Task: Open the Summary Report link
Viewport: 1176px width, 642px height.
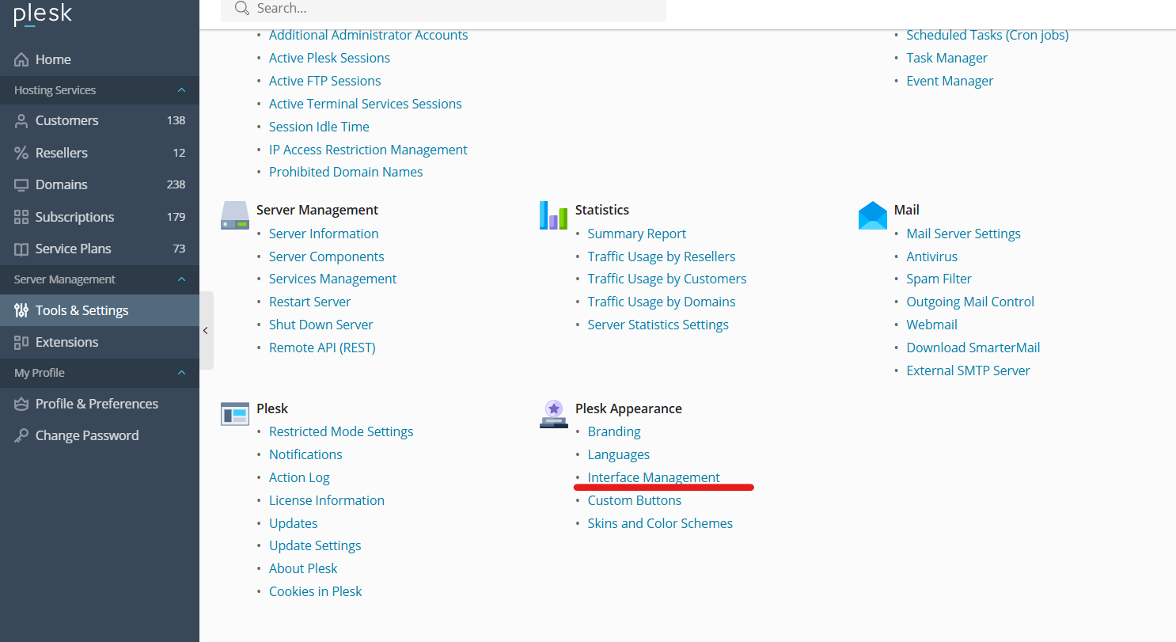Action: [x=637, y=234]
